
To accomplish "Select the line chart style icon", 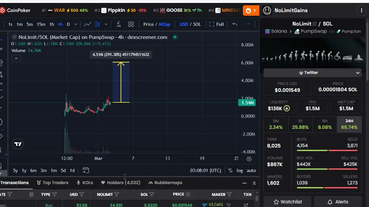I will coord(87,24).
